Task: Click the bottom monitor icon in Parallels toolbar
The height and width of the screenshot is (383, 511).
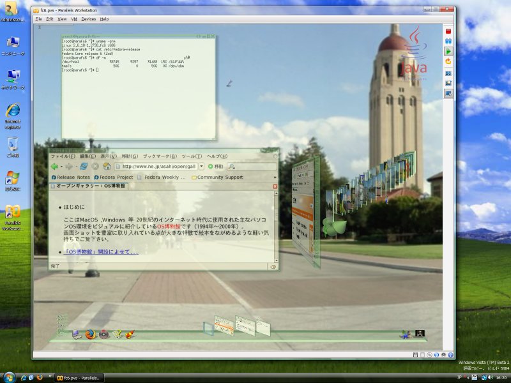Action: coord(448,94)
